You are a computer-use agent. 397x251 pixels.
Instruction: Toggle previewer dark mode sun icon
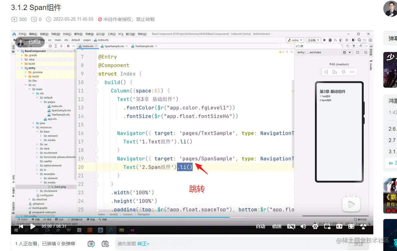click(x=343, y=72)
